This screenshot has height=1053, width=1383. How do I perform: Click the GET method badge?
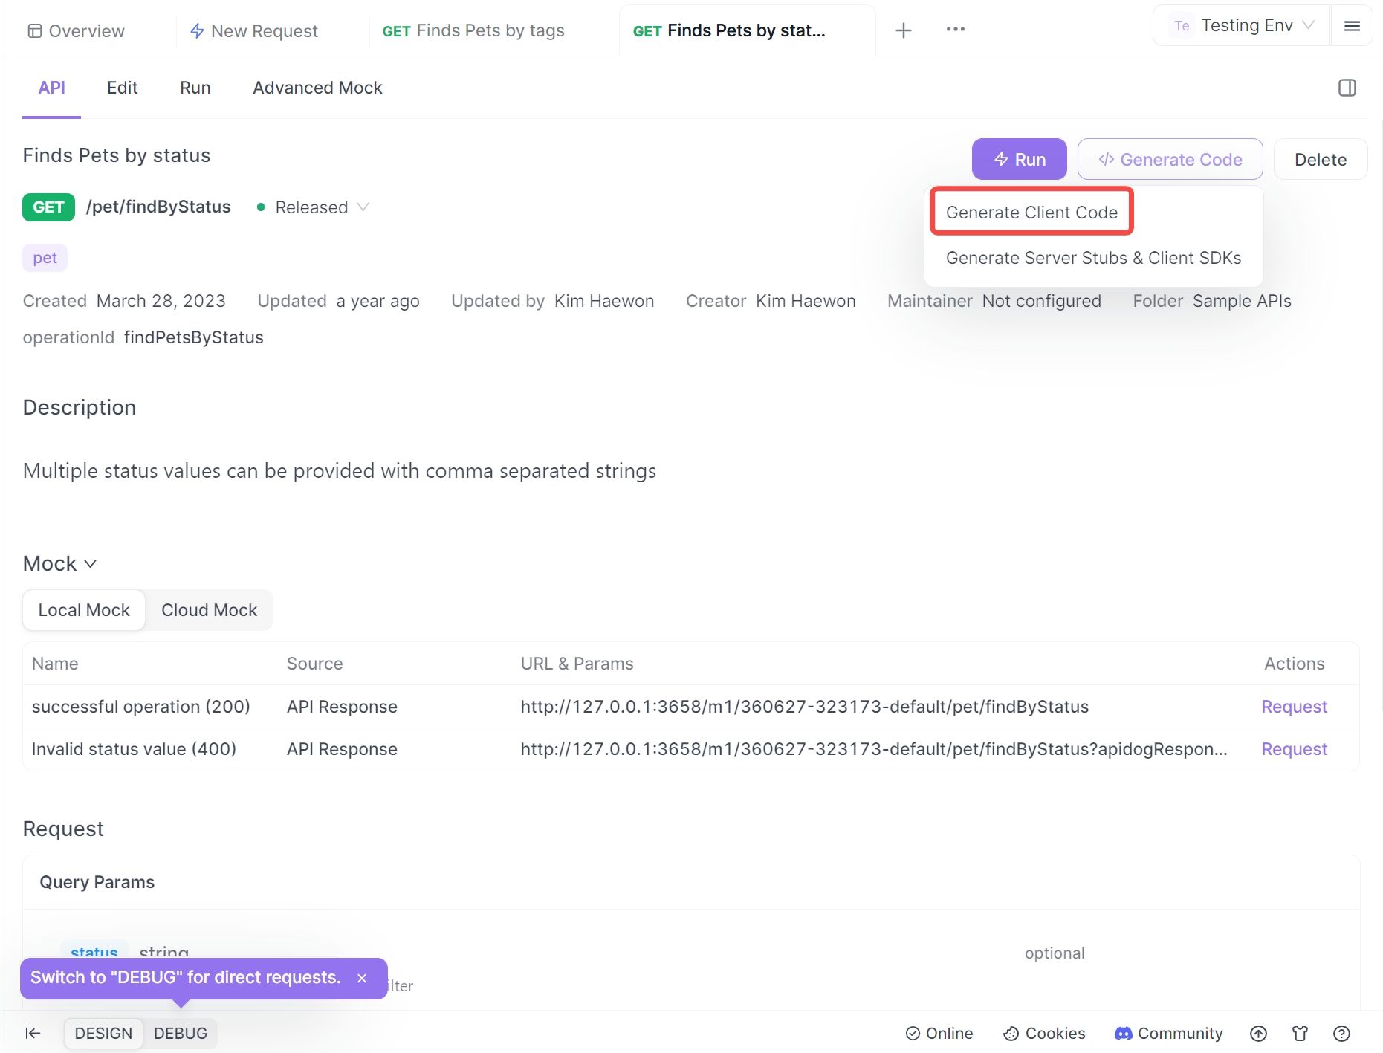(x=48, y=207)
